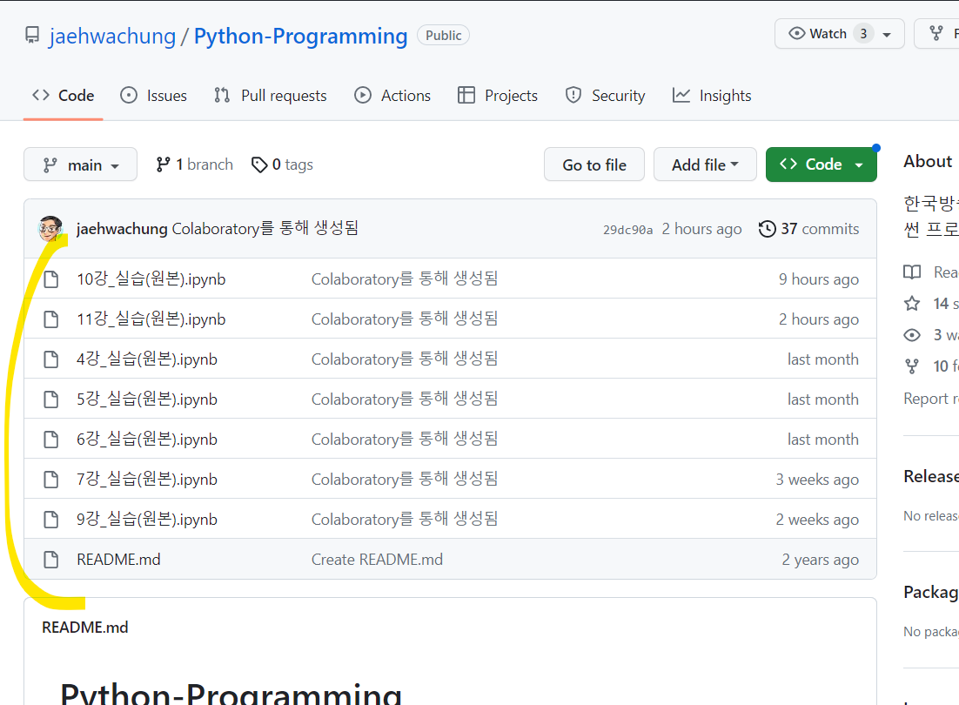Expand the Watch dropdown arrow
959x705 pixels.
pos(886,35)
